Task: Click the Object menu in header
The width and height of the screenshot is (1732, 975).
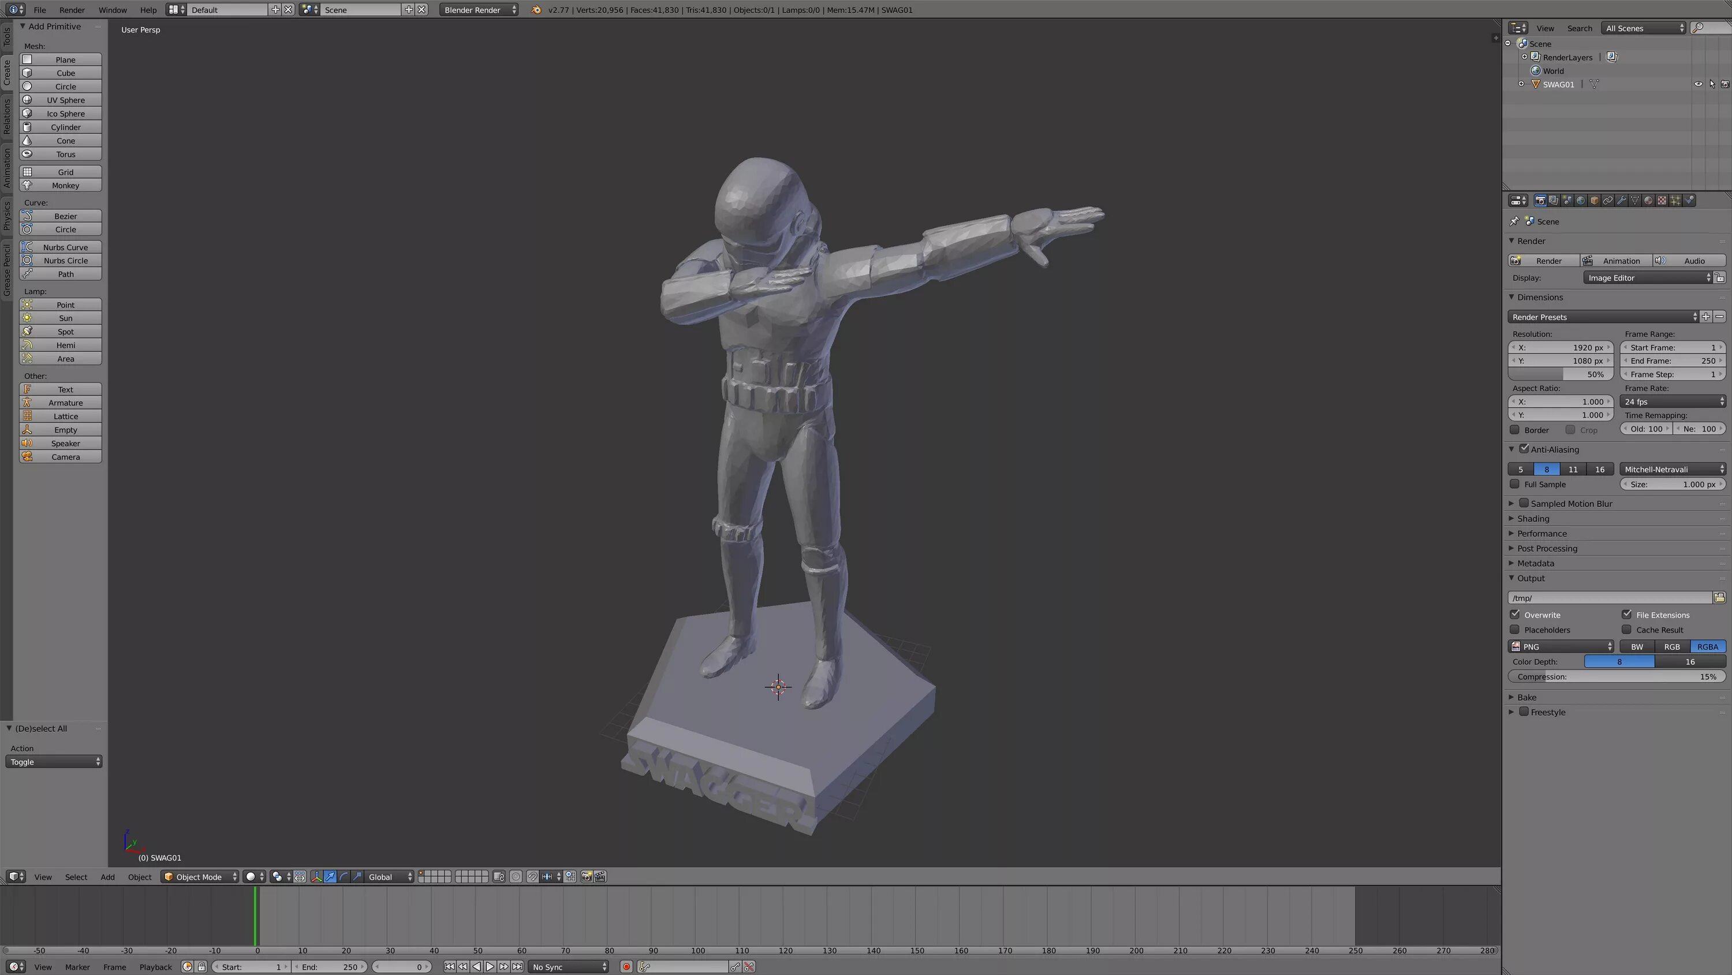Action: 138,876
